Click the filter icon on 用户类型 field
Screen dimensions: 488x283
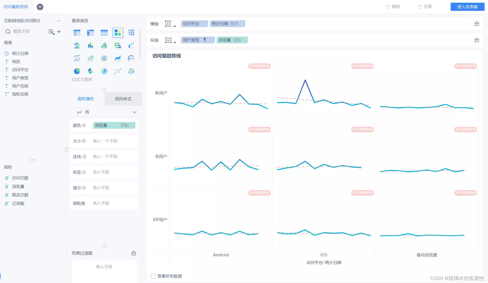coord(205,40)
